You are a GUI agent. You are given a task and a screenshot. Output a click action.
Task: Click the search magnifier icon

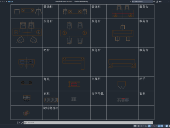click(154, 1)
